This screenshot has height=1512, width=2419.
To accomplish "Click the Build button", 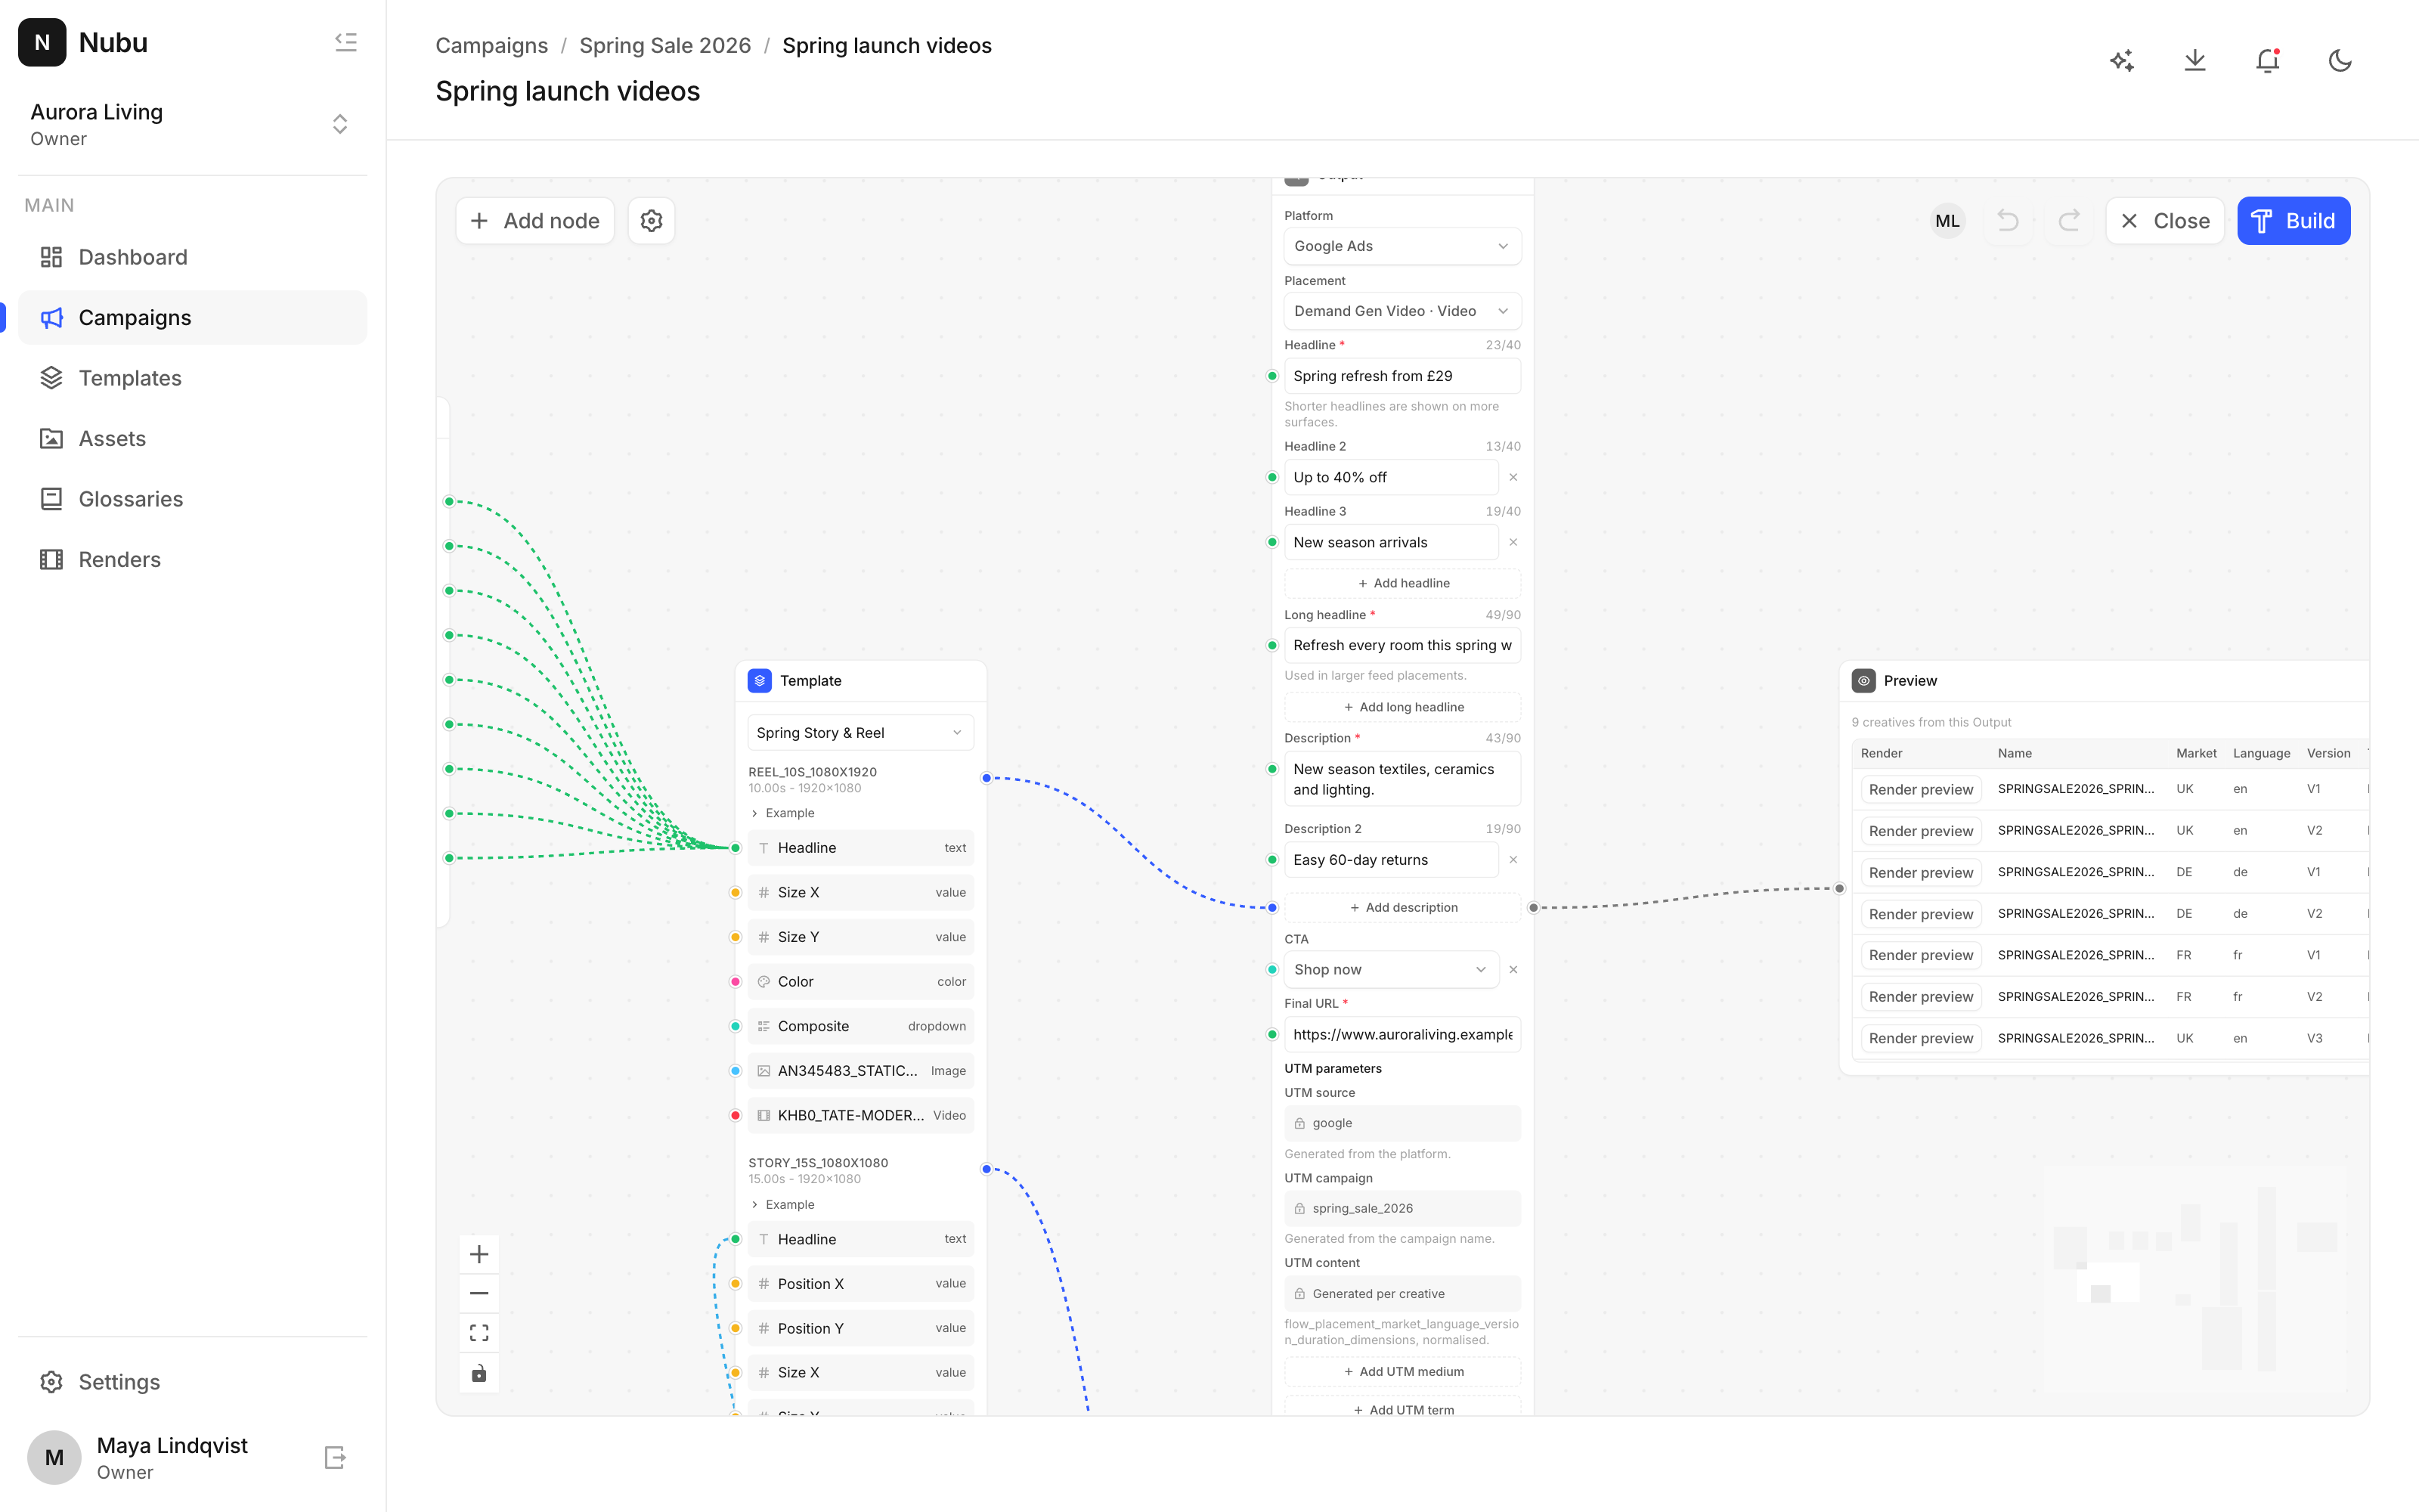I will 2294,221.
